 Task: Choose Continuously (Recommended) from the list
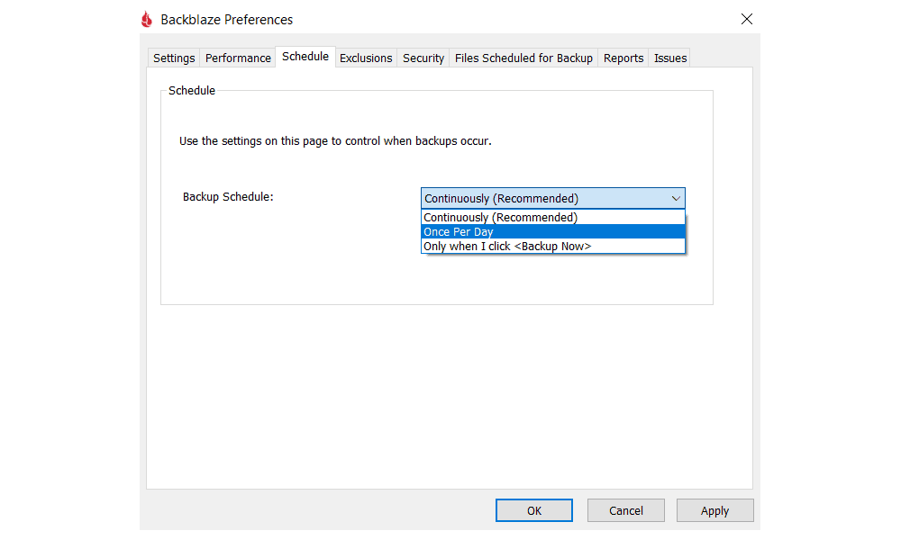(x=553, y=218)
